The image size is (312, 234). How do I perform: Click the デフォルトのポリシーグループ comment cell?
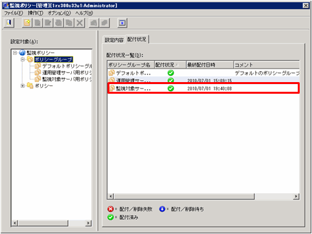[x=267, y=73]
